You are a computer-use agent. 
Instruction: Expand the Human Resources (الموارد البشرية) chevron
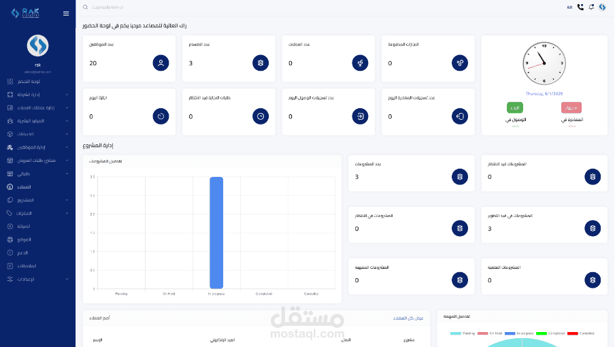[67, 120]
